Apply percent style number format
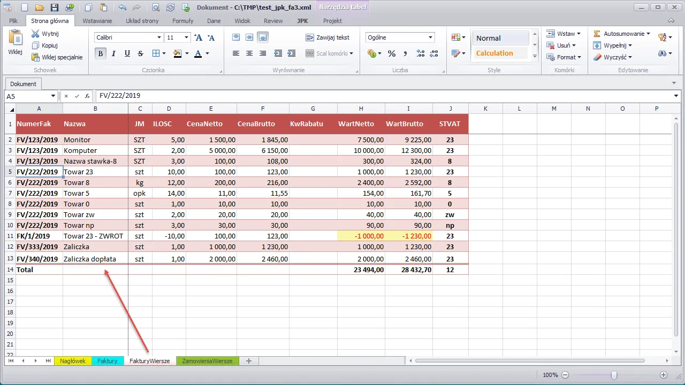This screenshot has width=685, height=385. point(392,53)
